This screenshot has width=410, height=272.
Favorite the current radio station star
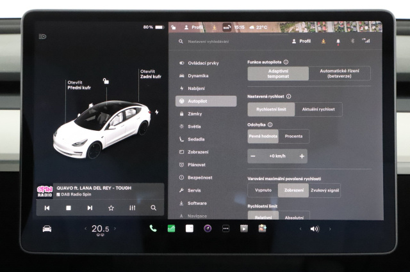click(x=111, y=208)
